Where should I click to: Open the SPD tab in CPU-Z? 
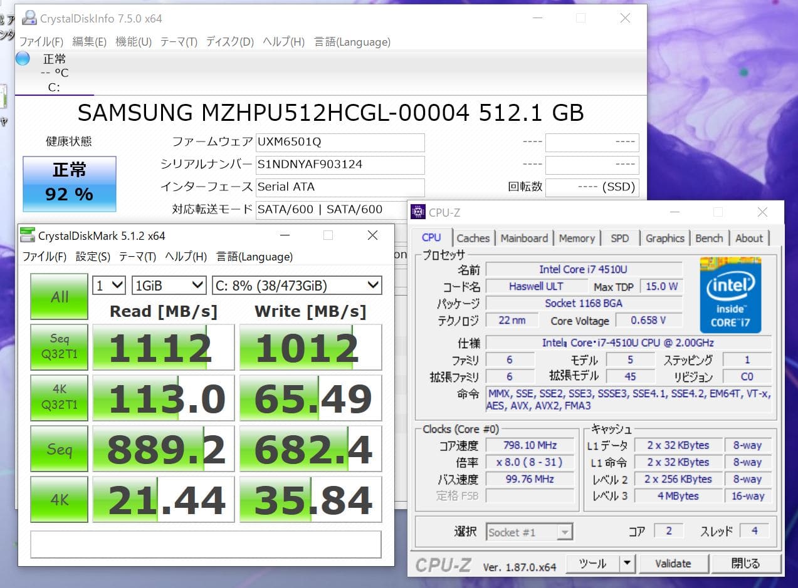(x=619, y=238)
